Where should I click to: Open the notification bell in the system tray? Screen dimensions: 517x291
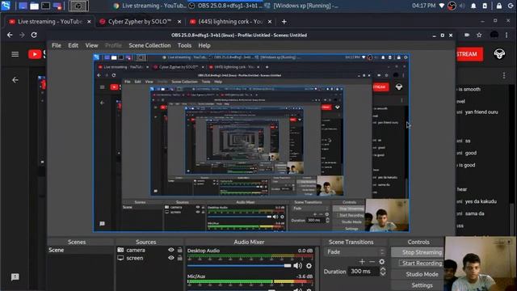(x=473, y=6)
